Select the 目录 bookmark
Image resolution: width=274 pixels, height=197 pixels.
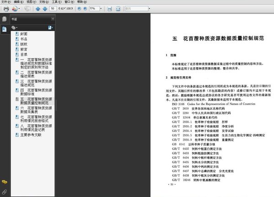tap(24, 54)
